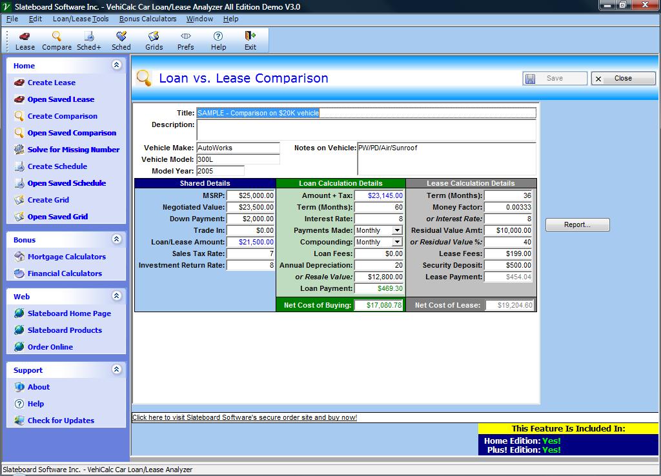Visit the secure order site link
Viewport: 661px width, 476px height.
pyautogui.click(x=245, y=417)
